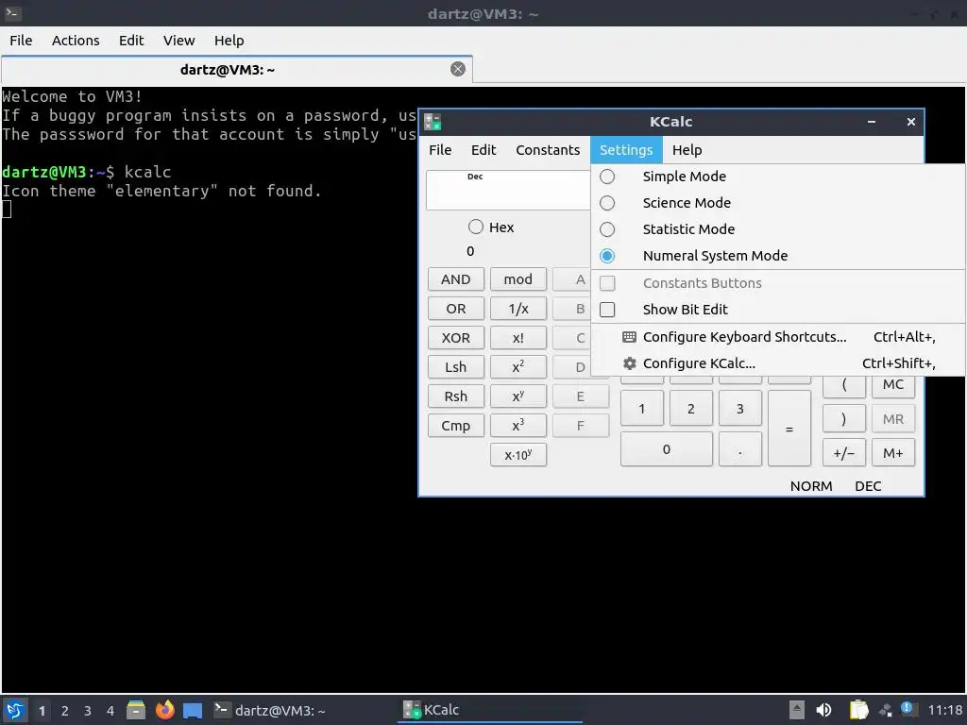Click the XOR logic button
Image resolution: width=967 pixels, height=725 pixels.
pos(456,338)
